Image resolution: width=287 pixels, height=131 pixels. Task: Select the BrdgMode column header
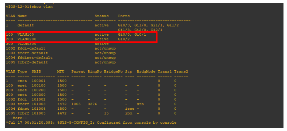point(146,72)
